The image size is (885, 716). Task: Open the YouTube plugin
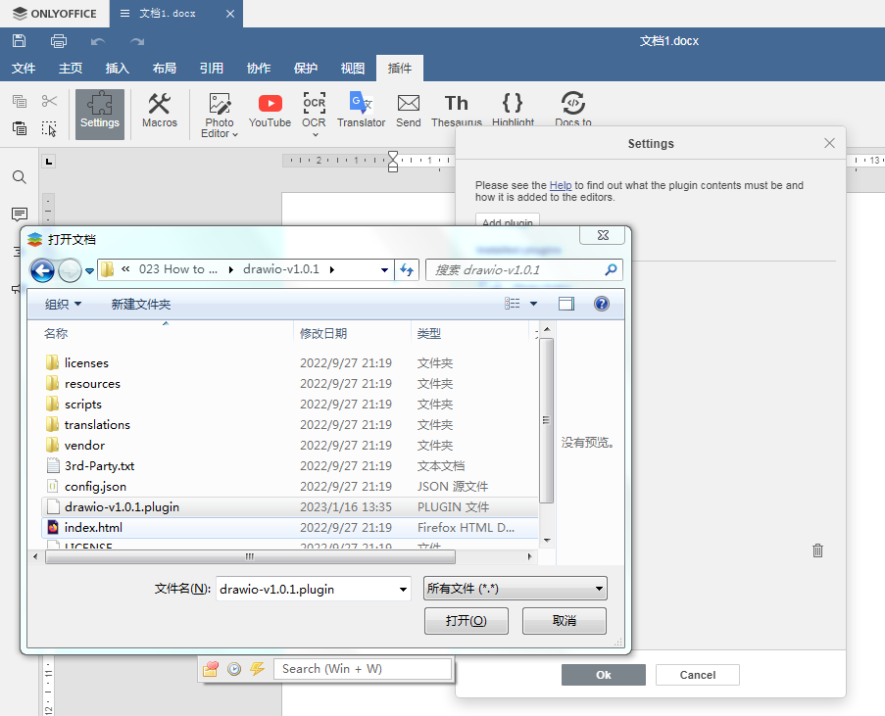[270, 111]
